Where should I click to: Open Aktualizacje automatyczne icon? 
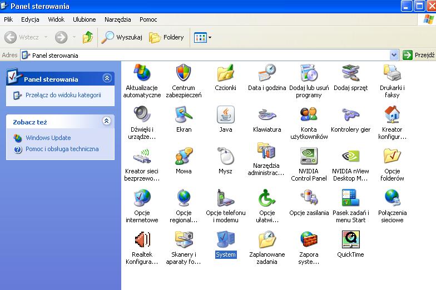[x=142, y=73]
